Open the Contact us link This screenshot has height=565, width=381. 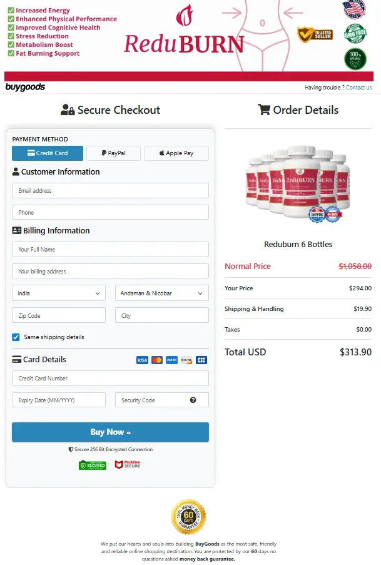[x=358, y=88]
